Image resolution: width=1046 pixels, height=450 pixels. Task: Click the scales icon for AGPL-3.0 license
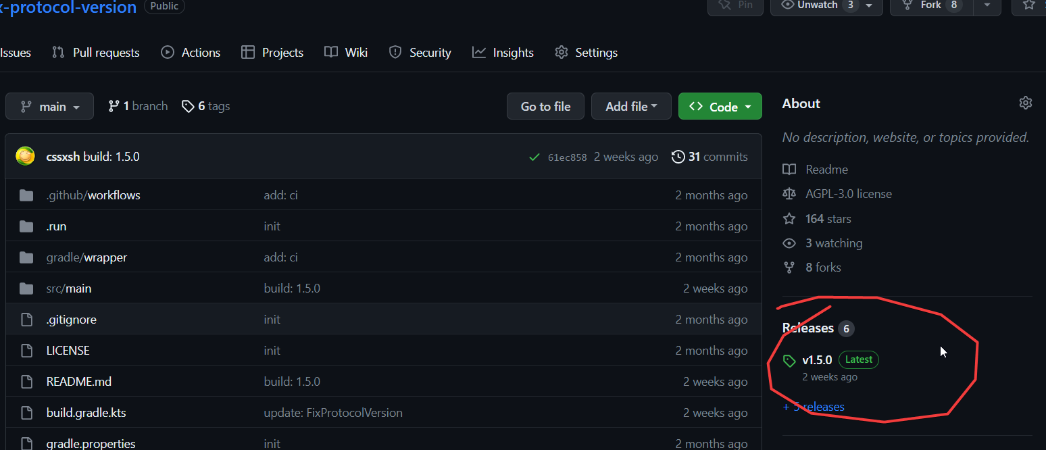tap(789, 193)
